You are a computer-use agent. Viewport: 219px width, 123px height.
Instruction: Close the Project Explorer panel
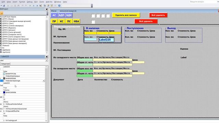[47, 9]
